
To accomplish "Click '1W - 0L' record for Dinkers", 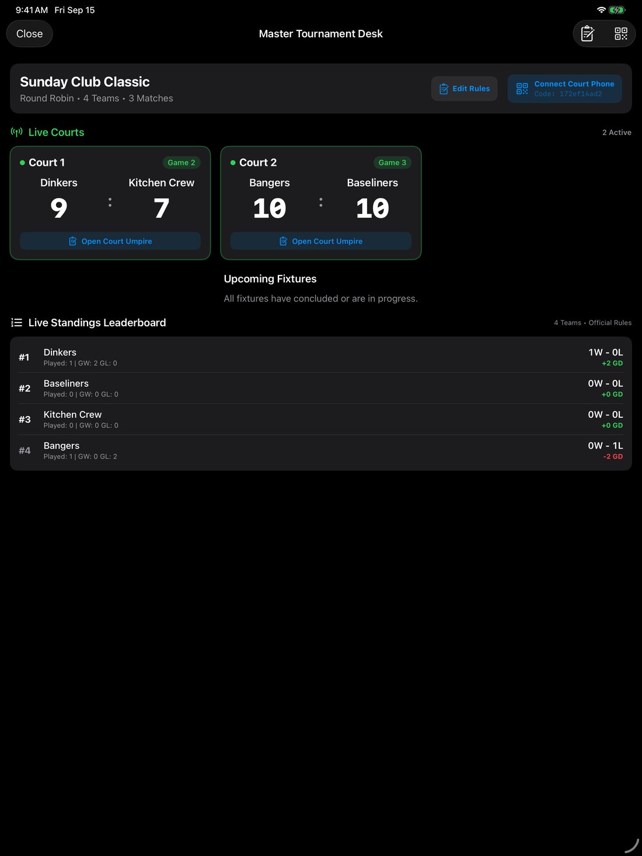I will tap(606, 352).
